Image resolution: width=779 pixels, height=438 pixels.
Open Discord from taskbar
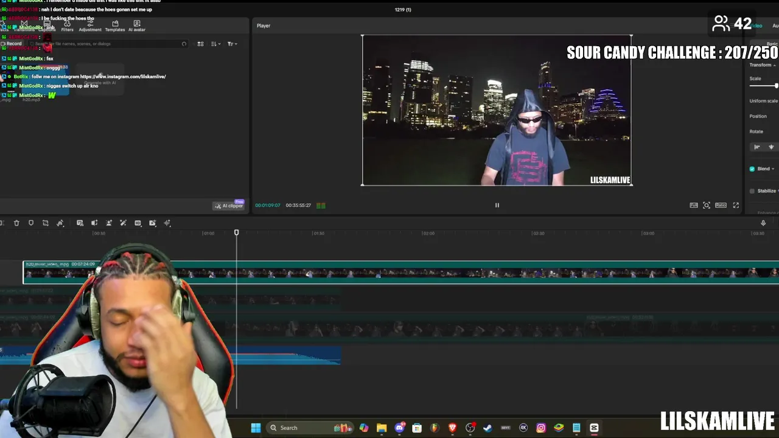point(399,428)
